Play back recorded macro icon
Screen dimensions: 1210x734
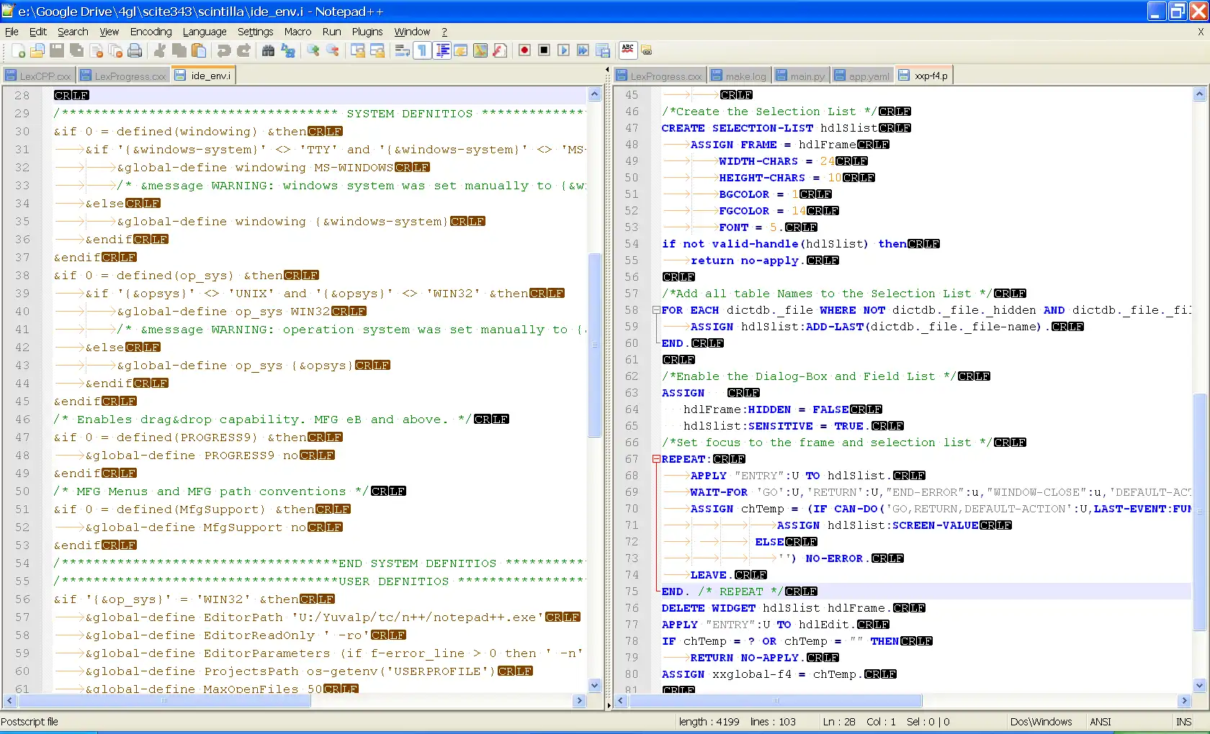click(x=564, y=50)
